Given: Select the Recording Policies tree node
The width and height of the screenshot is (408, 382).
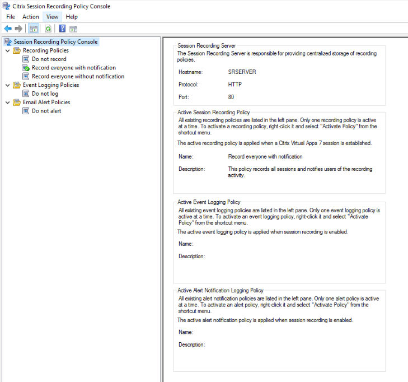Looking at the screenshot, I should pos(46,50).
